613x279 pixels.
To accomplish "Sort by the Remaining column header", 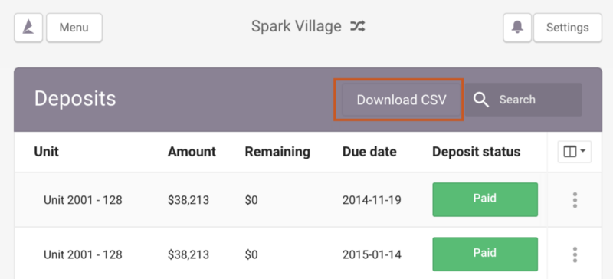I will click(277, 152).
